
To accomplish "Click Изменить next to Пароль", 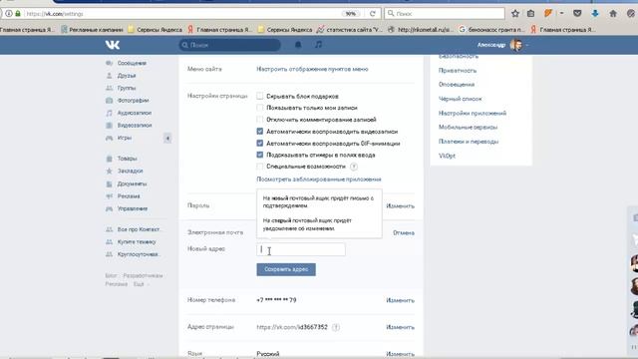I will [400, 206].
